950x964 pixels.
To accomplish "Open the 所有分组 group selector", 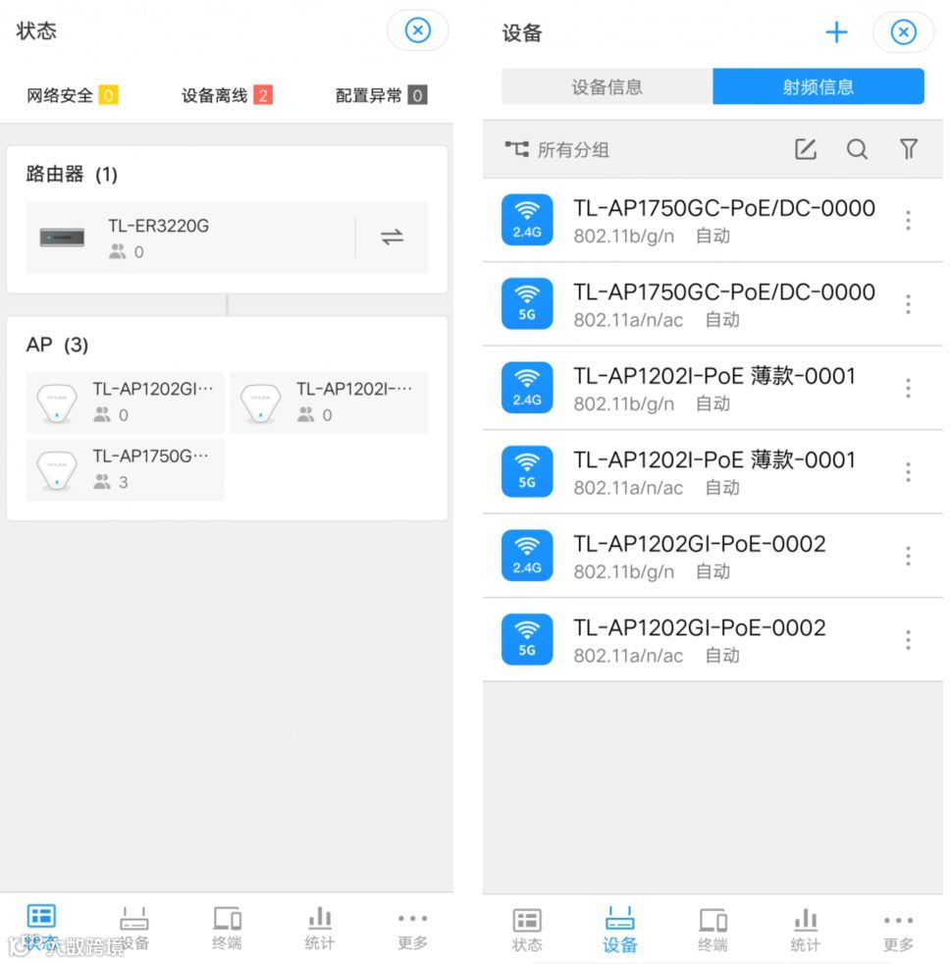I will [x=557, y=149].
